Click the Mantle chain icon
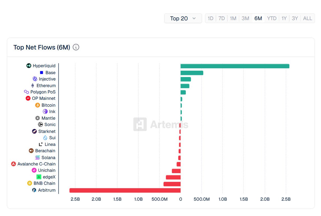Viewport: 321px width, 216px height. [x=38, y=118]
